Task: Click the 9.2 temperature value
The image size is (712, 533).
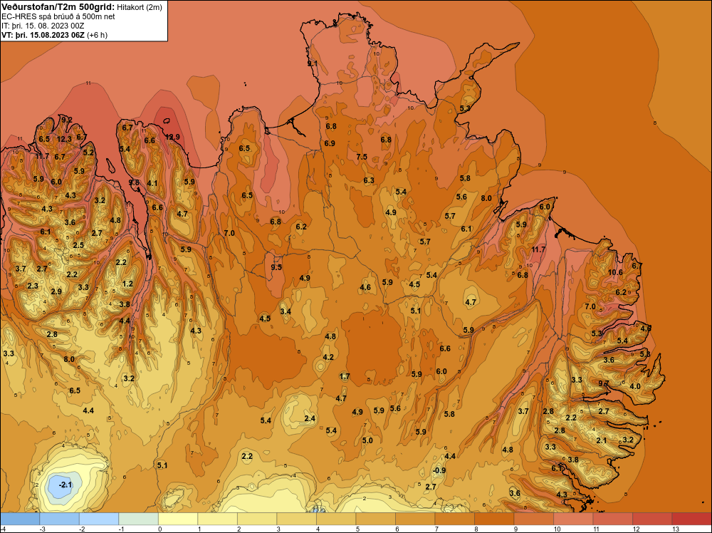Action: point(67,120)
